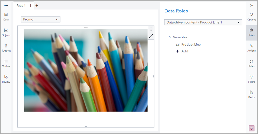
Task: Open the Data pane icon
Action: (6, 17)
